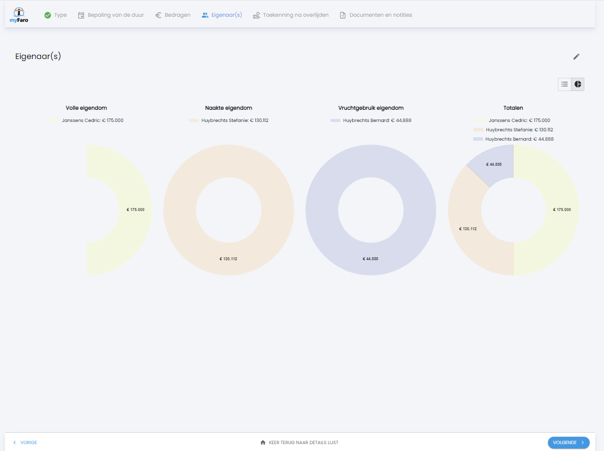
Task: Click the Totalen chart title
Action: point(513,108)
